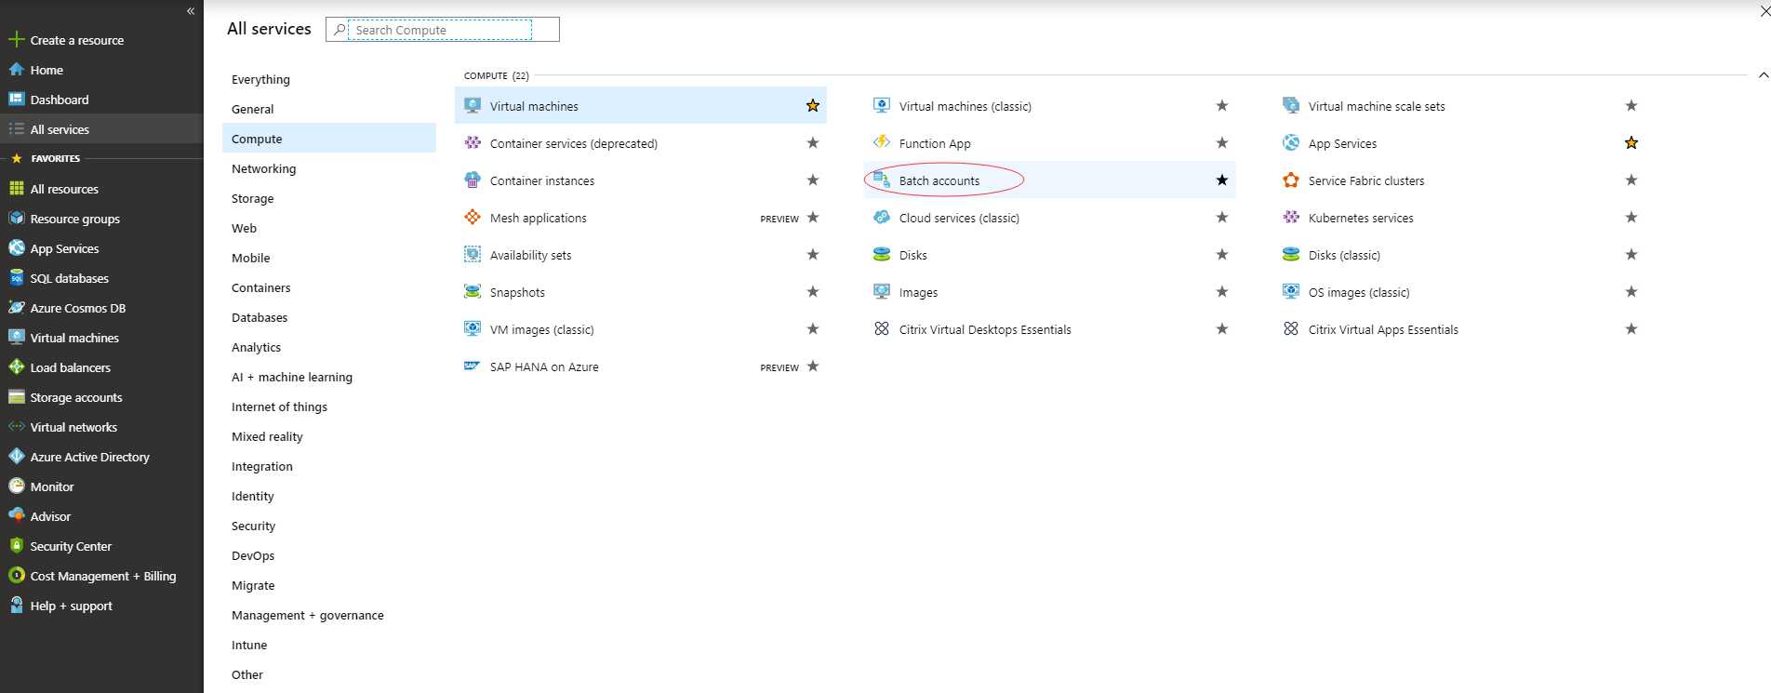Open Virtual machines (classic) service
Image resolution: width=1771 pixels, height=693 pixels.
pos(965,106)
